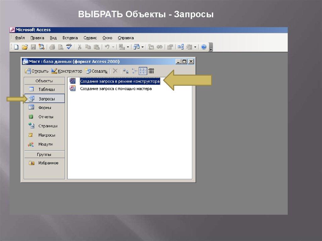Click the Open file folder icon
The height and width of the screenshot is (241, 322).
tap(25, 47)
